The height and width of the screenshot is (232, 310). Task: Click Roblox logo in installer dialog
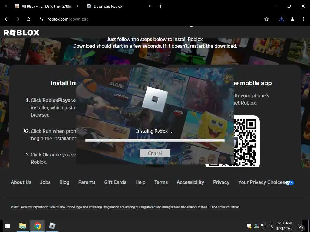(x=155, y=99)
